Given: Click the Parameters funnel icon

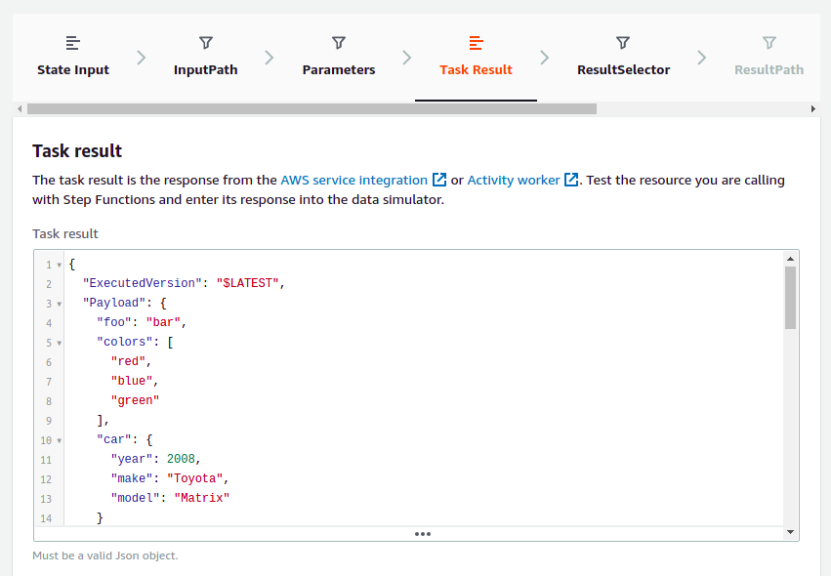Looking at the screenshot, I should click(339, 43).
